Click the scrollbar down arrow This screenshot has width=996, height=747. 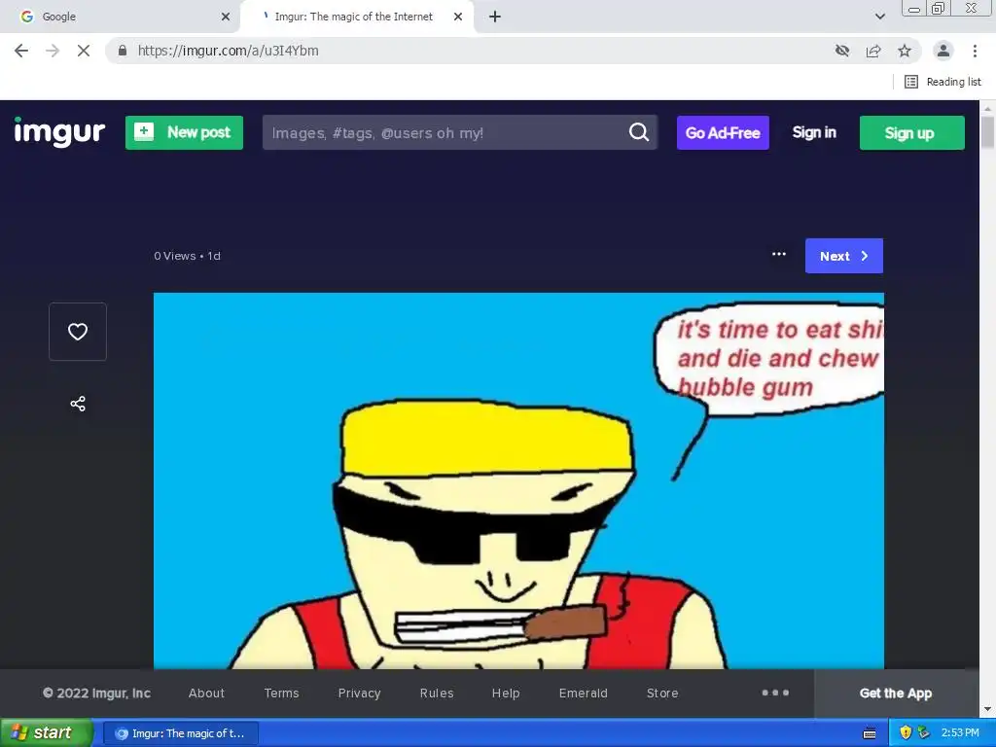tap(987, 709)
